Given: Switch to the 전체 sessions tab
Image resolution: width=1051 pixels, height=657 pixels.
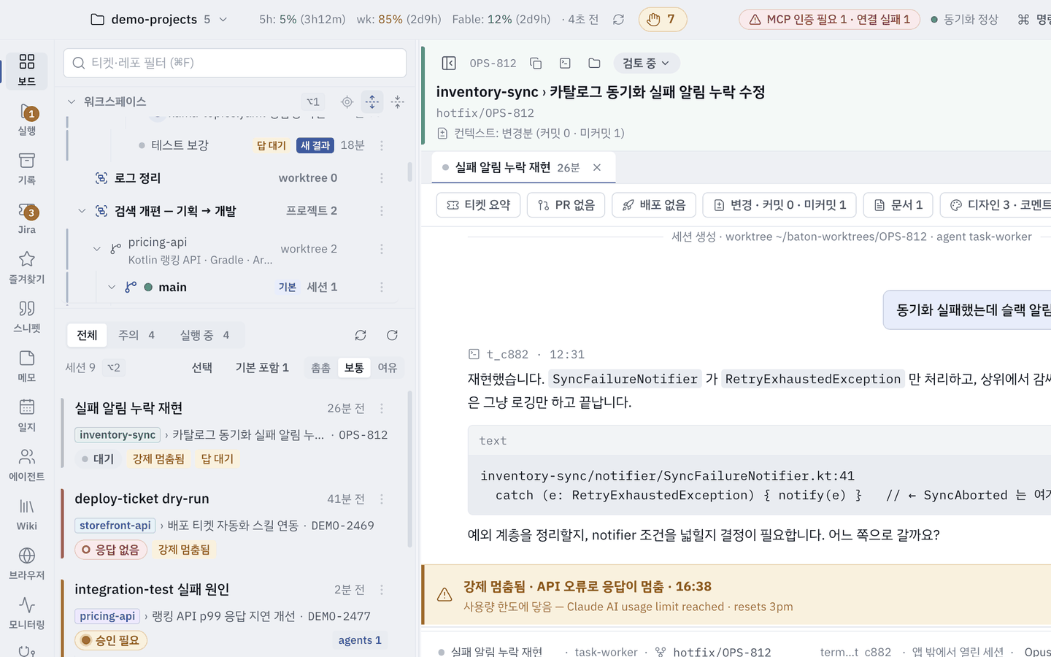Looking at the screenshot, I should (87, 335).
